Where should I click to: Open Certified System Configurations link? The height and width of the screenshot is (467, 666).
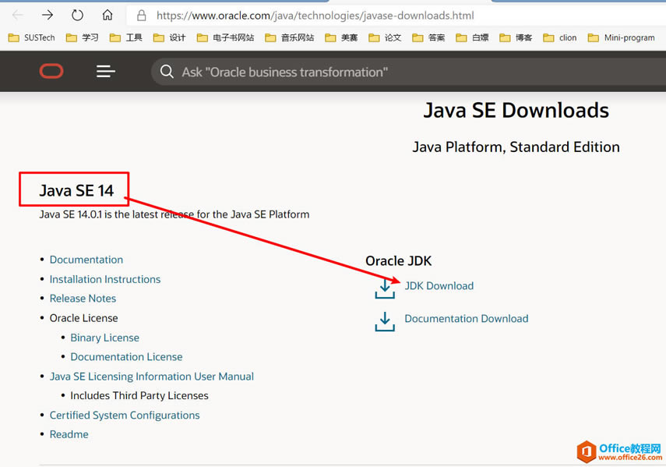(x=125, y=416)
